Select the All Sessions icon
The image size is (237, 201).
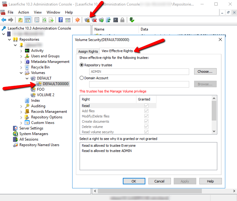click(x=15, y=139)
